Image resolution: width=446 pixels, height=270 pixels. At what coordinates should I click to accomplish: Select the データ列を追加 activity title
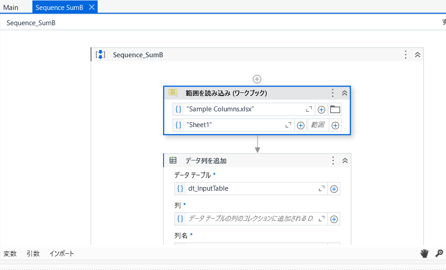pos(206,161)
